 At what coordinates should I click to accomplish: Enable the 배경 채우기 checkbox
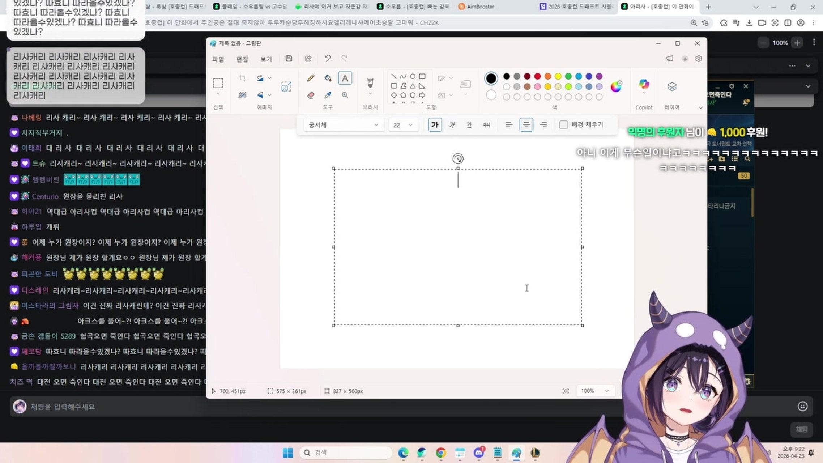click(x=563, y=125)
